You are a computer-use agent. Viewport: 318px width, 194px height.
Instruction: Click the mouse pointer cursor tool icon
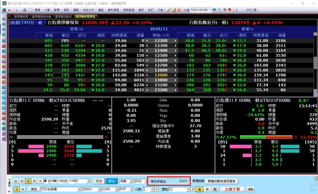click(x=236, y=10)
